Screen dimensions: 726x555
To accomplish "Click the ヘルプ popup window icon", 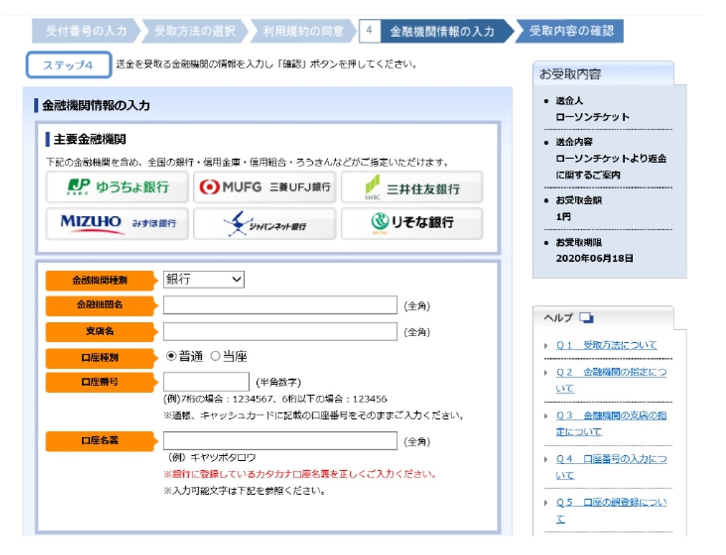I will click(x=586, y=318).
